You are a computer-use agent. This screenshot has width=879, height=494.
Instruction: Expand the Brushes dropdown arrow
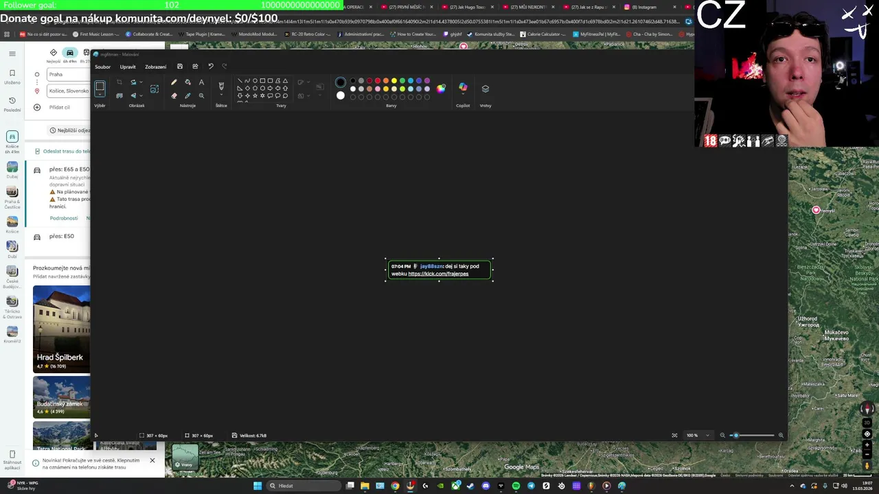[x=221, y=94]
